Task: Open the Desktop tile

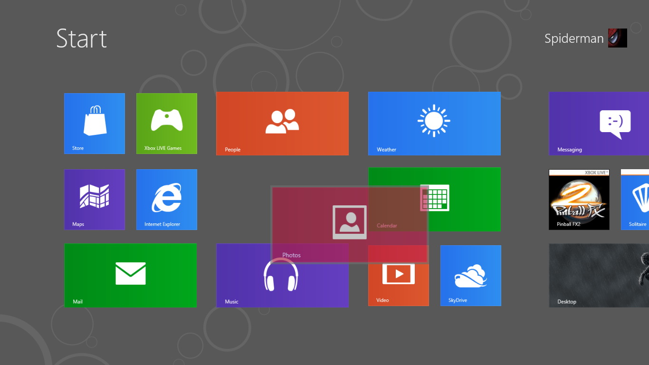Action: pyautogui.click(x=599, y=276)
